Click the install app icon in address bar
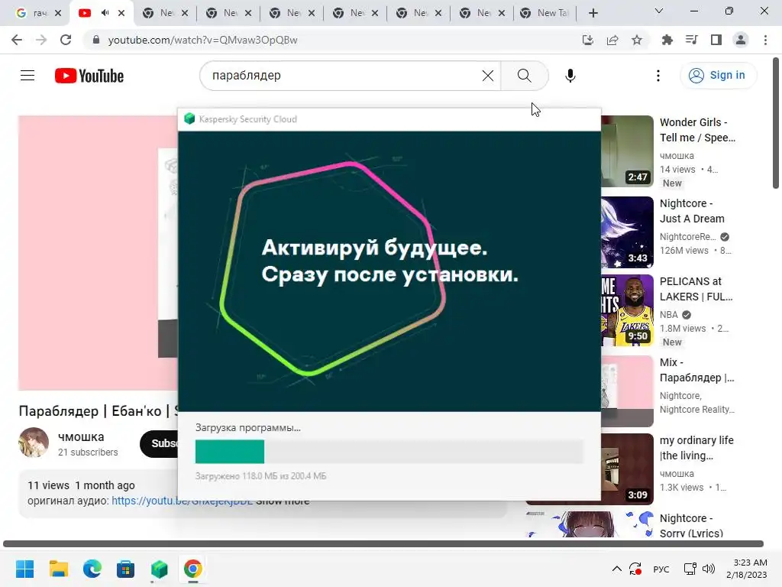Screen dimensions: 782x587 pos(588,40)
